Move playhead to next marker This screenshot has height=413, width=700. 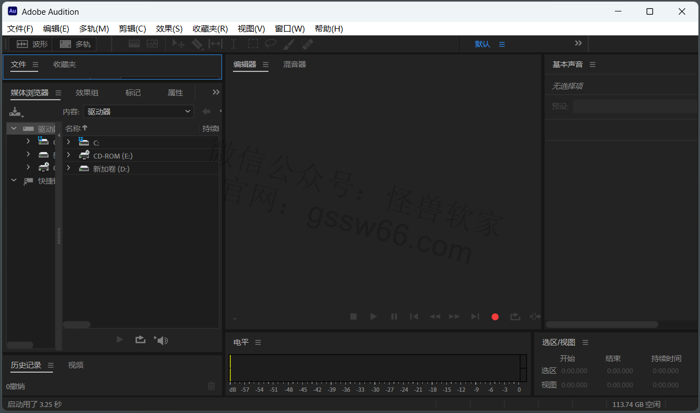pos(475,317)
